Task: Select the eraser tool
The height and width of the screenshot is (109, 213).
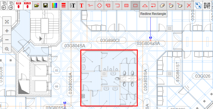Action: coord(162,5)
